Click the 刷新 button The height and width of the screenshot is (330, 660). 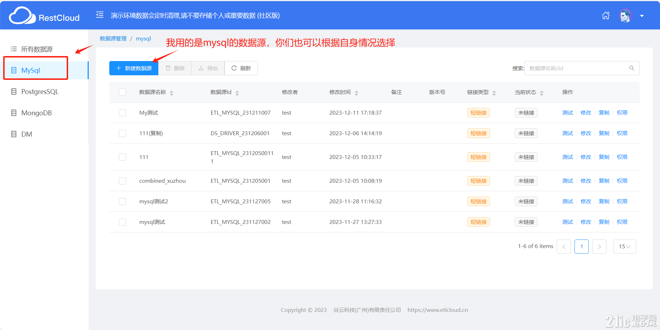pyautogui.click(x=241, y=68)
